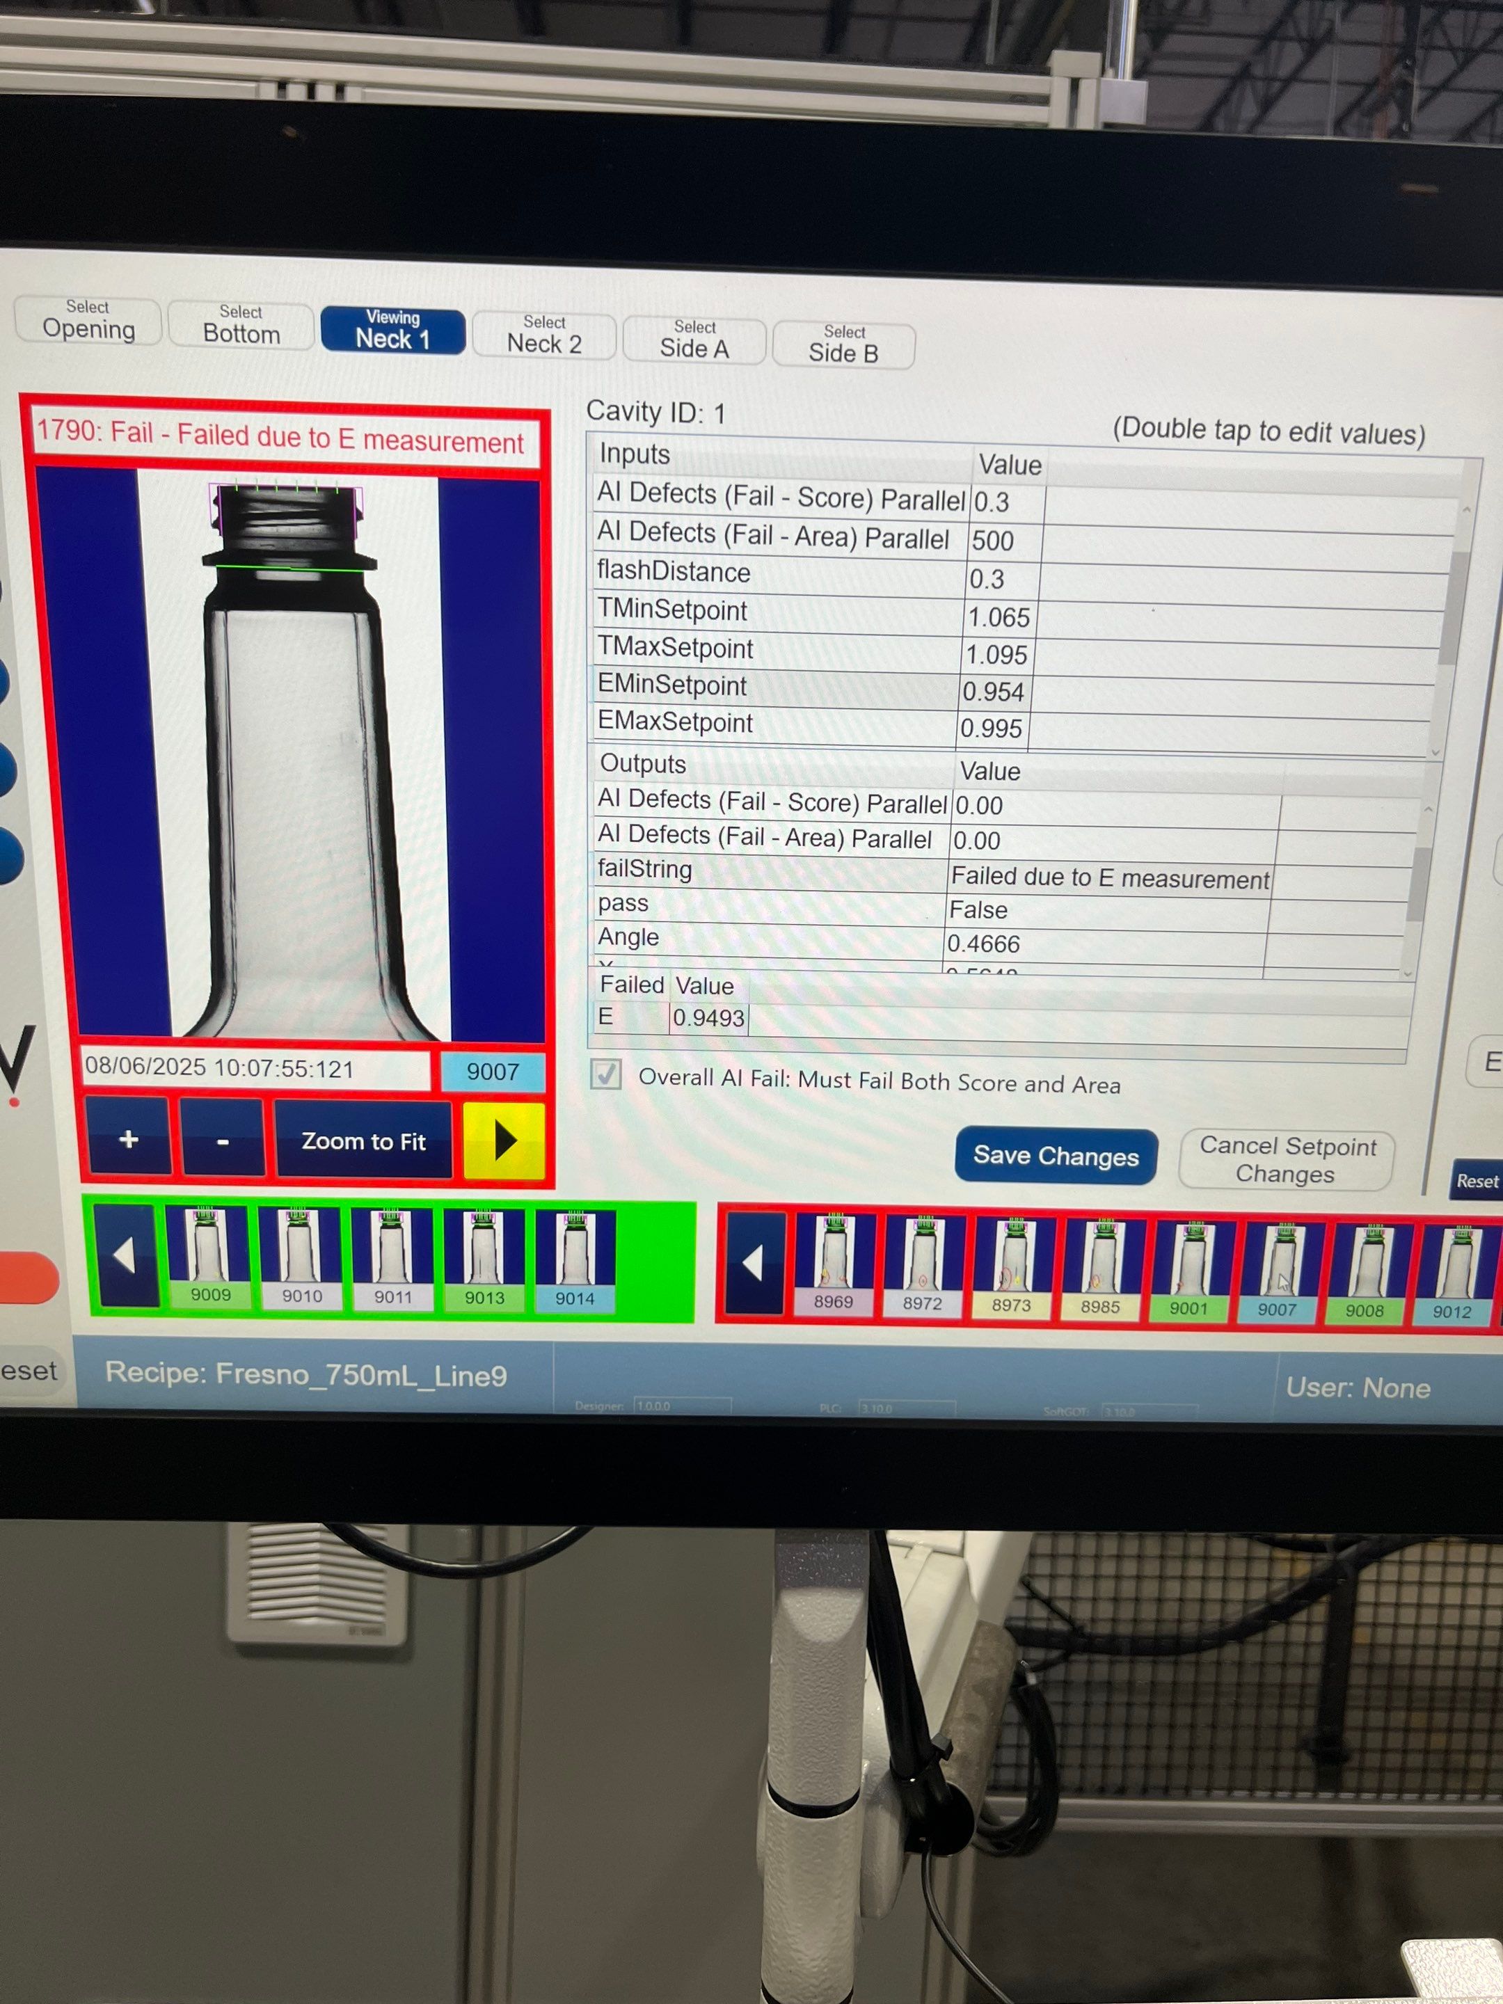
Task: Select the Bottom camera tab
Action: pyautogui.click(x=241, y=325)
